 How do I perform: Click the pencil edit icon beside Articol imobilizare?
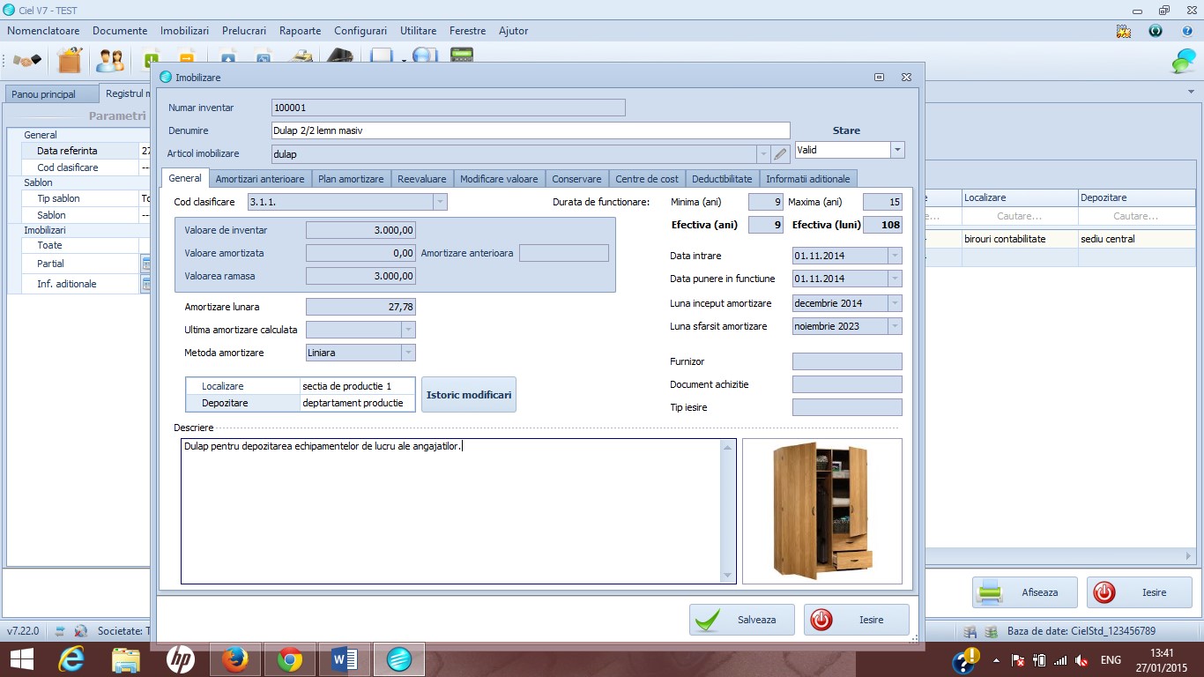coord(780,154)
